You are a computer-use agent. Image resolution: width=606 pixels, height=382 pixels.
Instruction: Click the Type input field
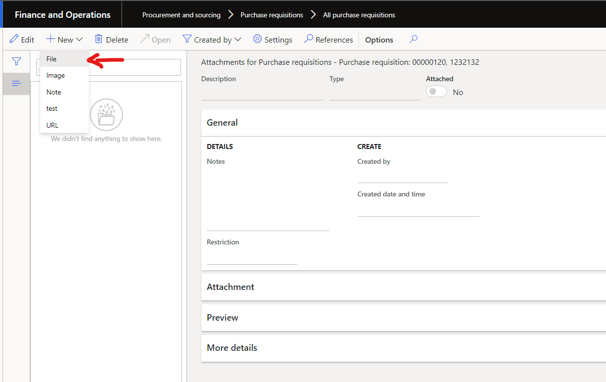374,93
